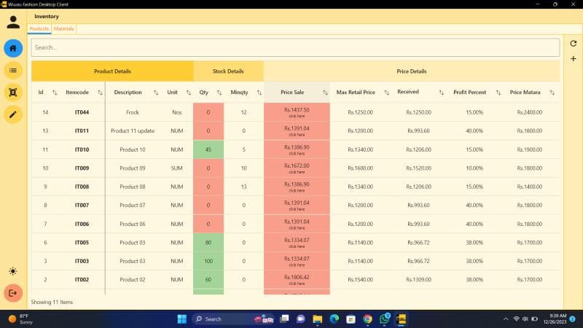Click green quantity cell showing 45

coord(208,149)
